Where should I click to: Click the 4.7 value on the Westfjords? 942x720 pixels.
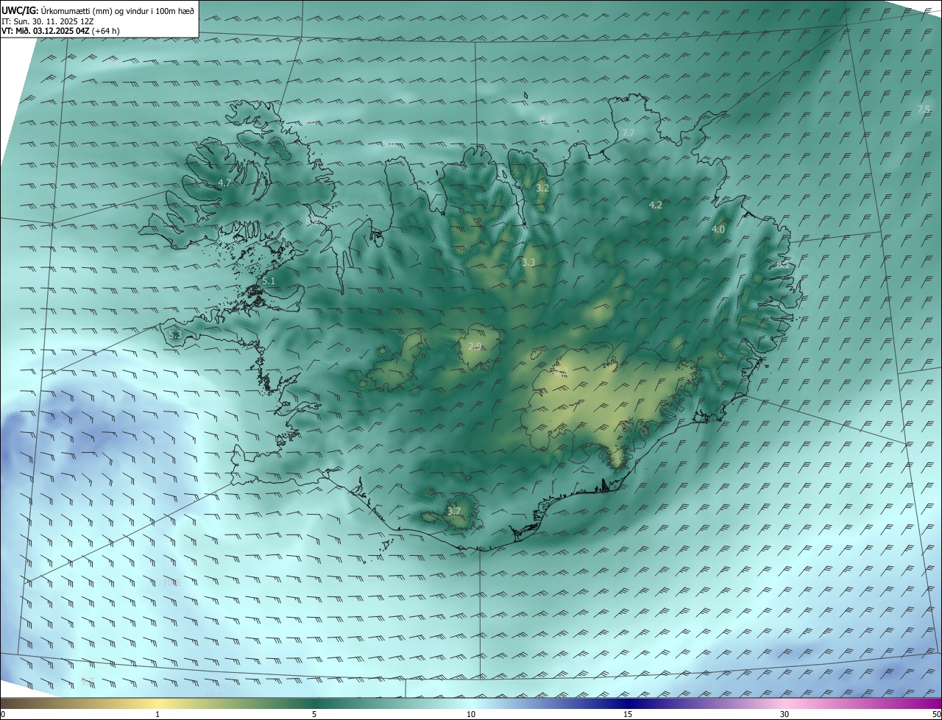point(224,183)
